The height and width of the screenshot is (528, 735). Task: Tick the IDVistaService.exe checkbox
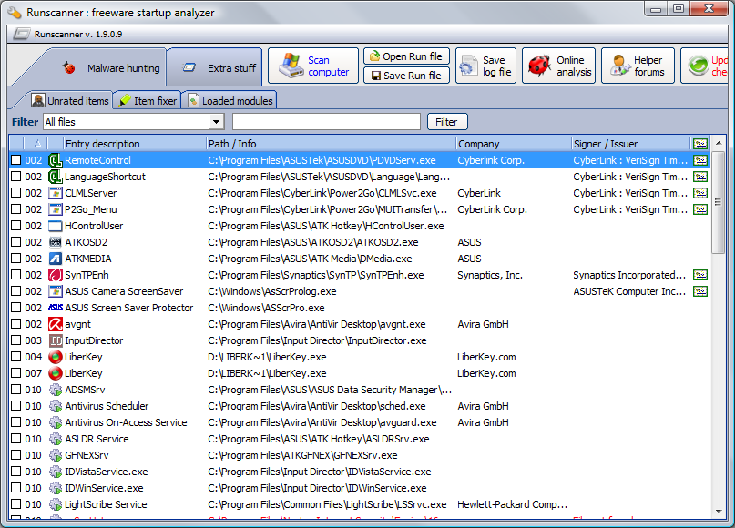pos(15,472)
